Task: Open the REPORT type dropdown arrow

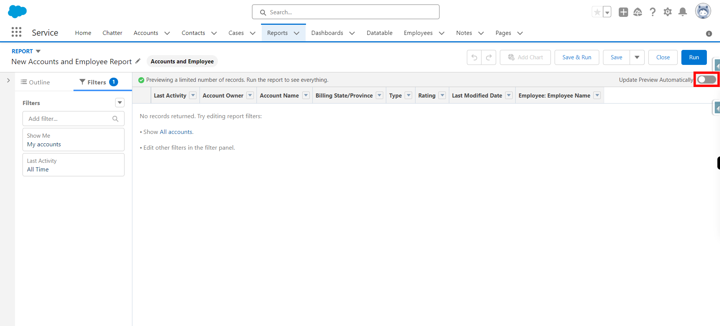Action: click(x=38, y=51)
